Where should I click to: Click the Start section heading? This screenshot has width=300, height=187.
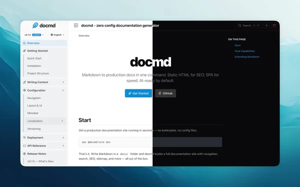point(85,120)
